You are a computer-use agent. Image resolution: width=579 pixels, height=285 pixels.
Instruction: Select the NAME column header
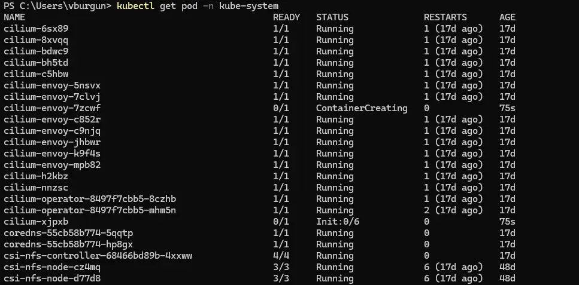[x=14, y=17]
